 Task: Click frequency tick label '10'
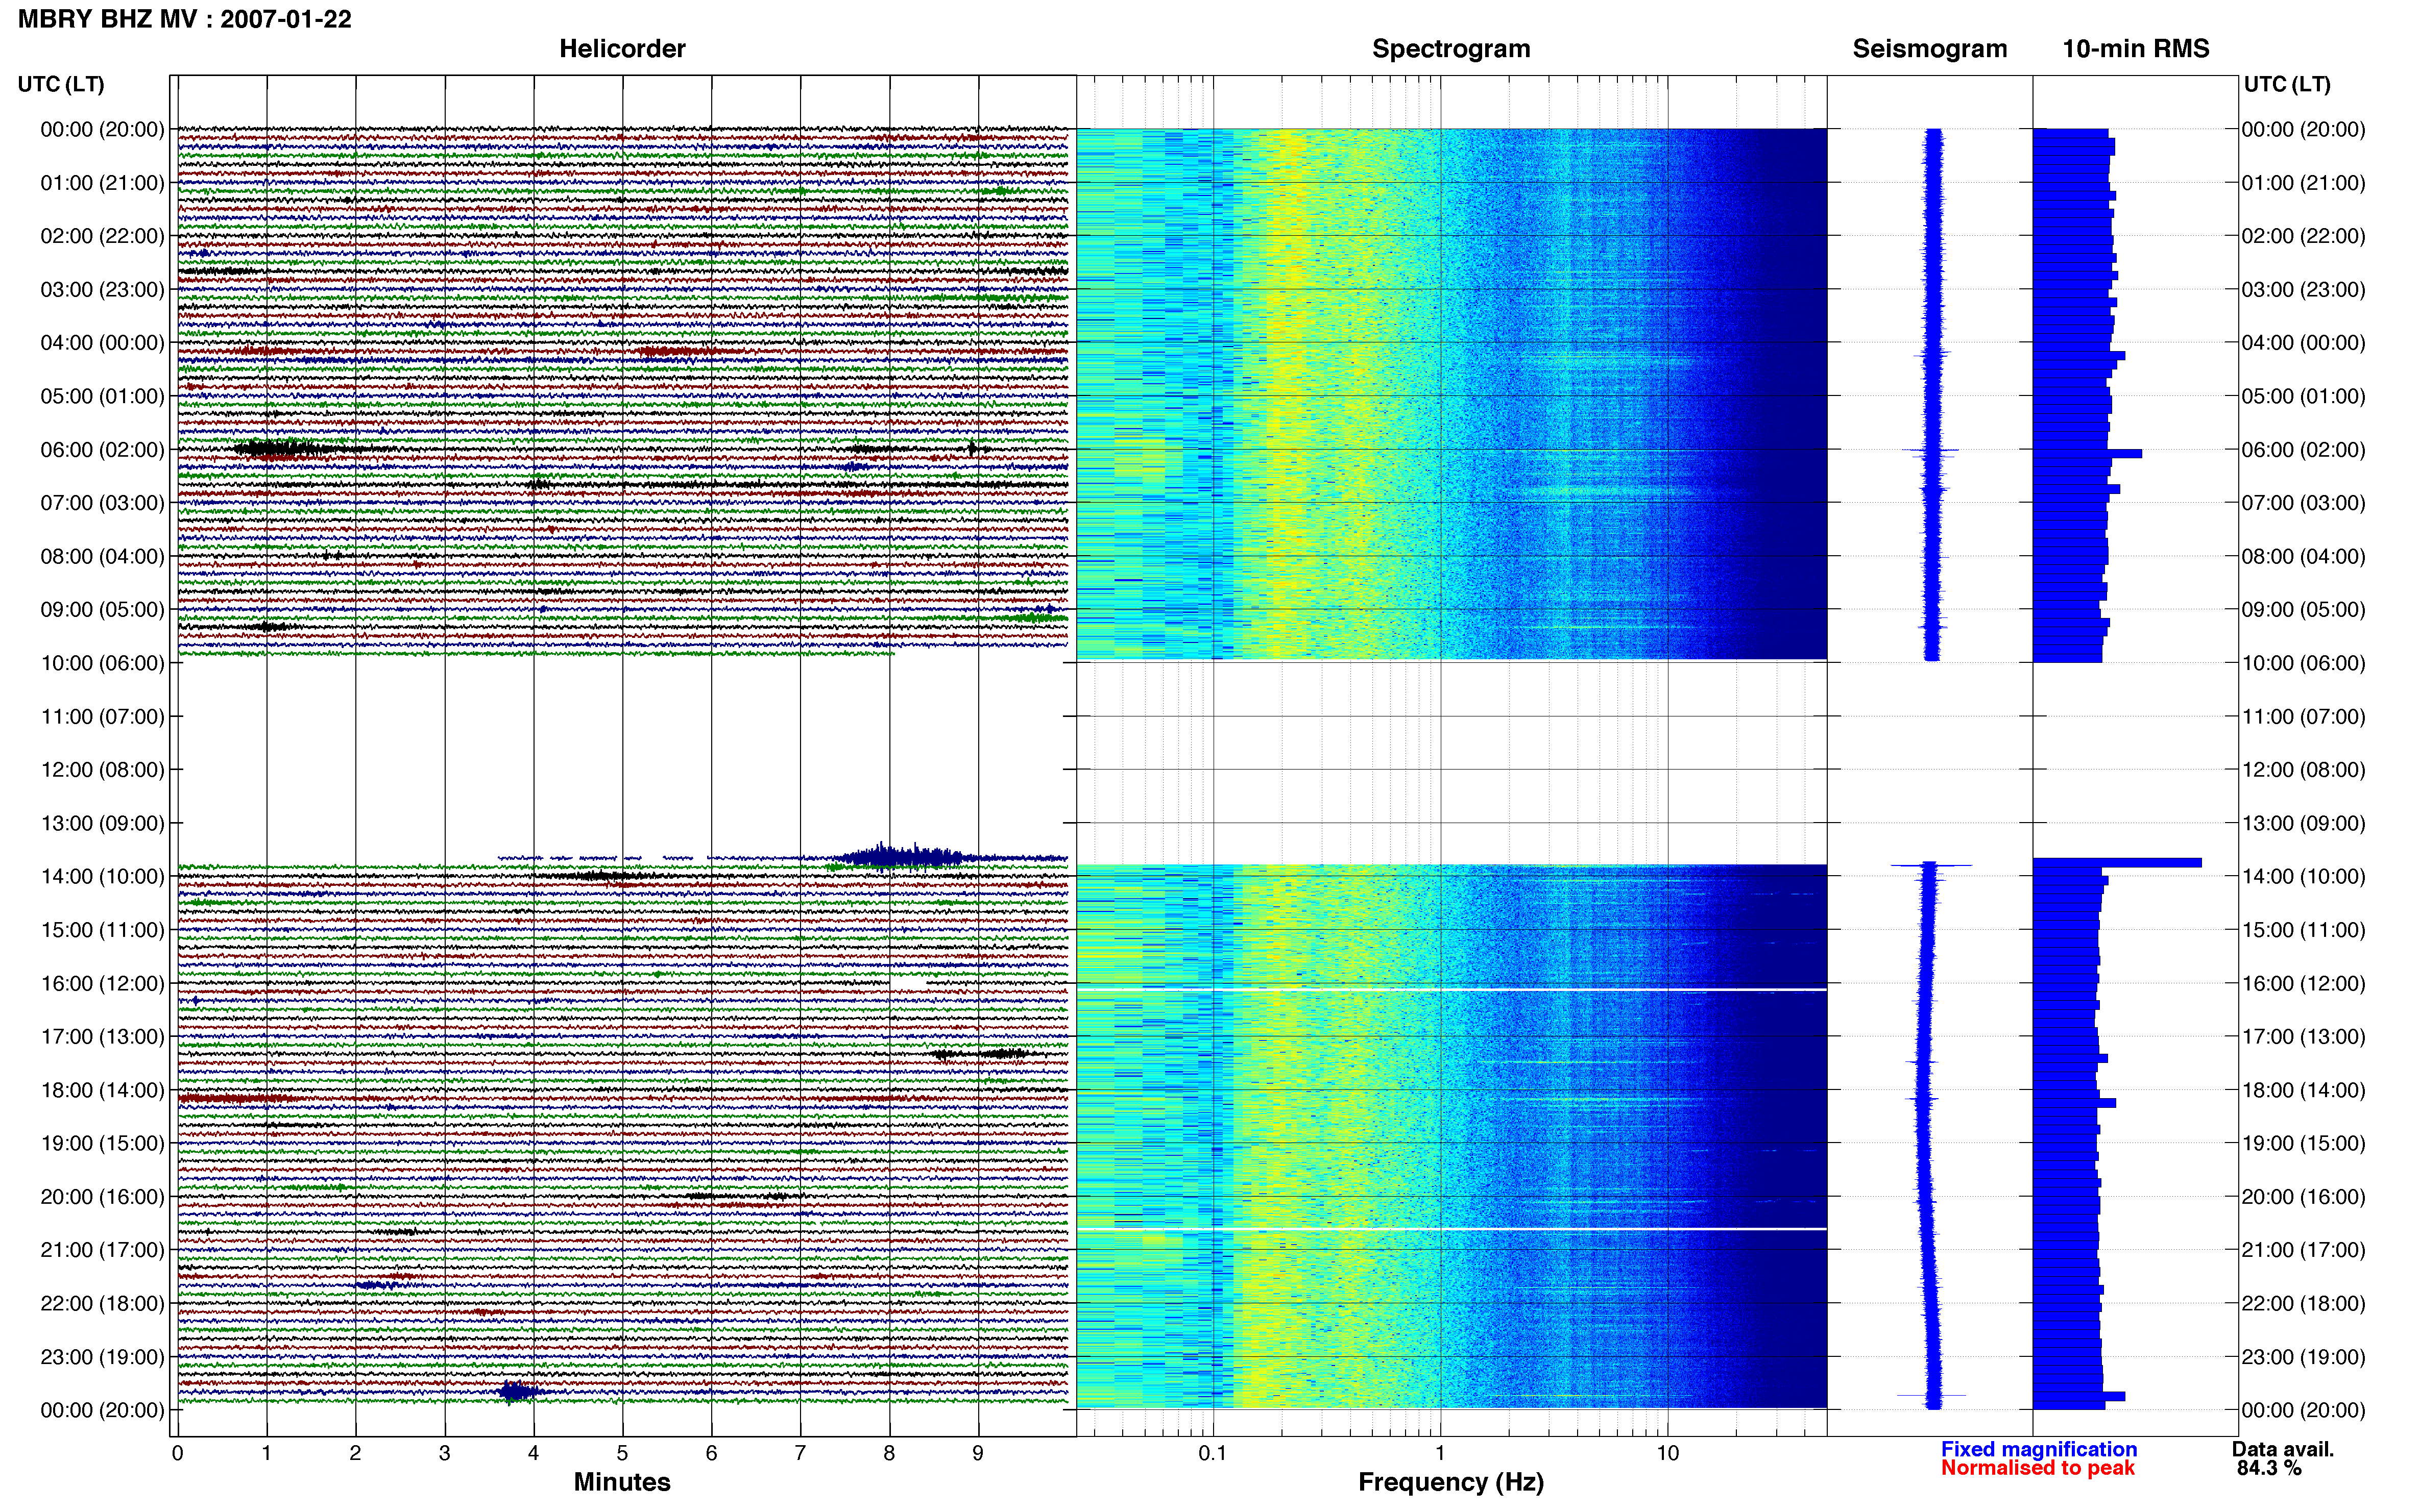point(1667,1454)
